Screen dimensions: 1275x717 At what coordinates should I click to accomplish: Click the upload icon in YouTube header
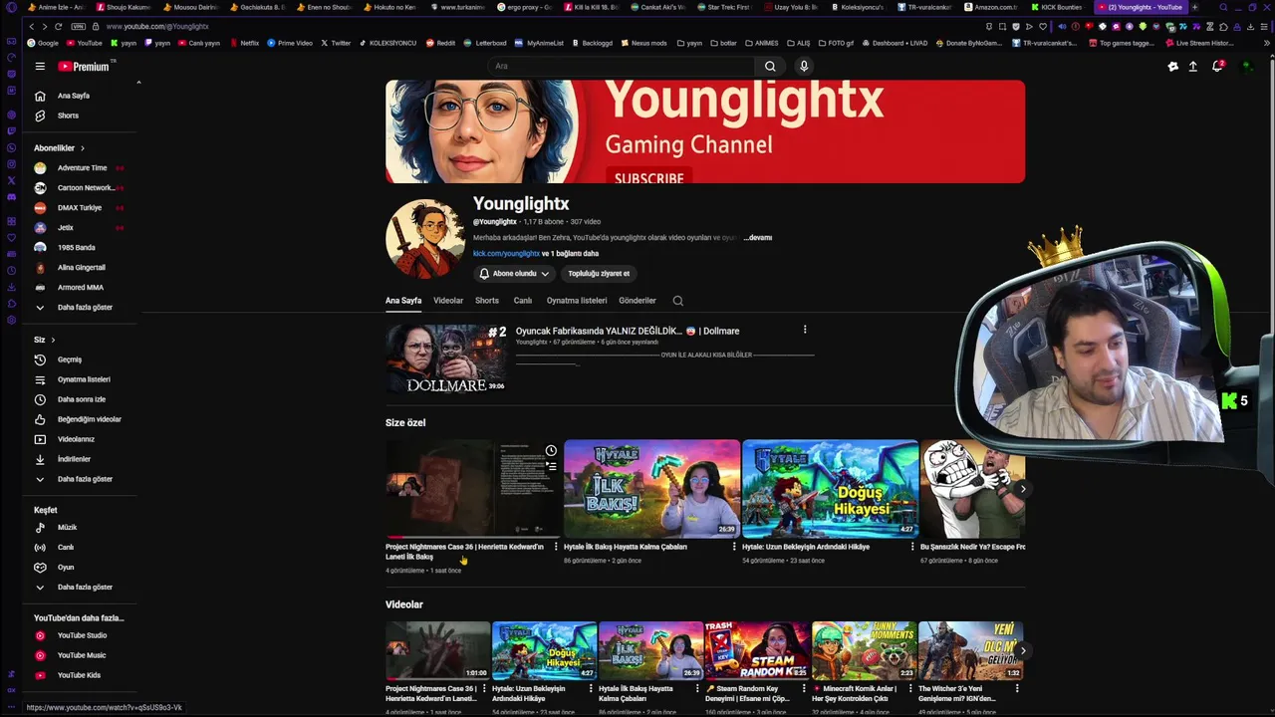point(1192,67)
